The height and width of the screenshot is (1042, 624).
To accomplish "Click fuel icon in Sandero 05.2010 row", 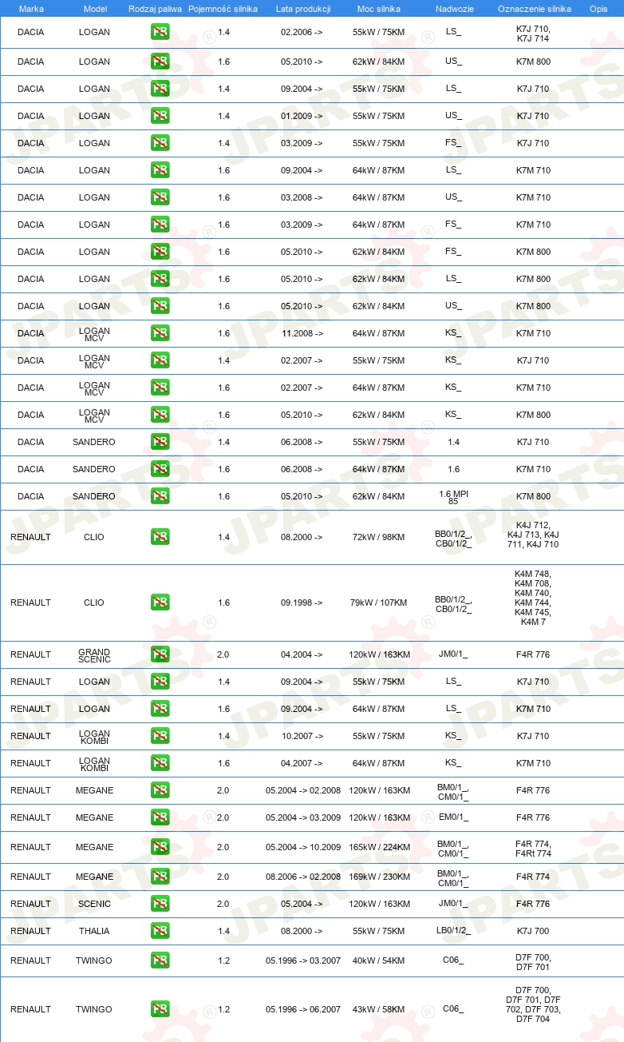I will coord(160,496).
